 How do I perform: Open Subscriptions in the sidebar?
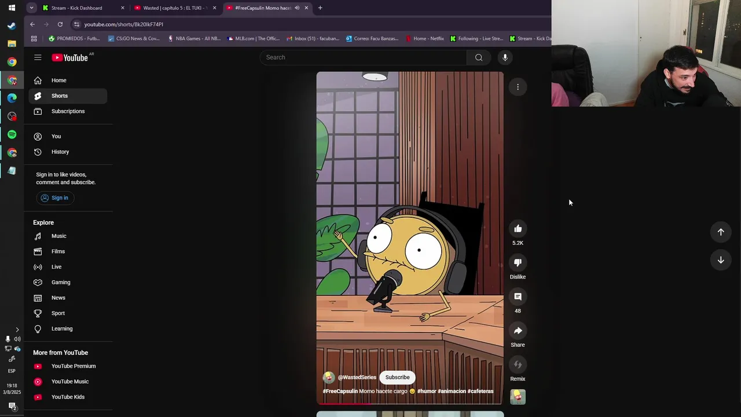click(x=68, y=111)
